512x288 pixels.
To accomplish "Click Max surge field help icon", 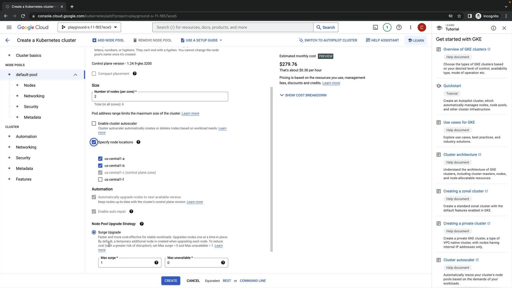I will coord(156,263).
